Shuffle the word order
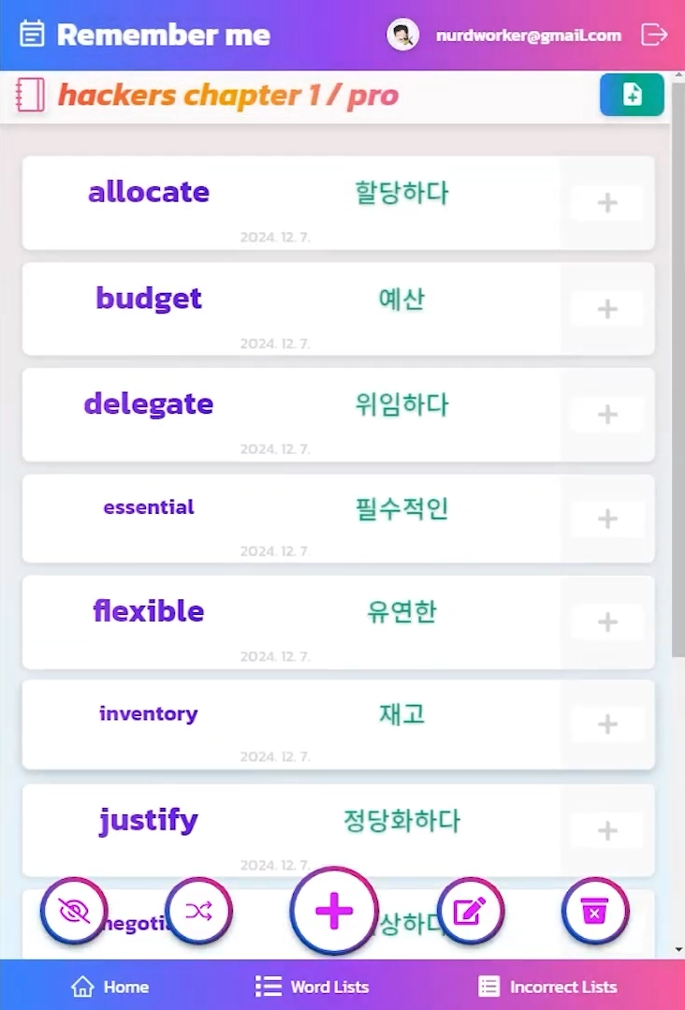 197,911
